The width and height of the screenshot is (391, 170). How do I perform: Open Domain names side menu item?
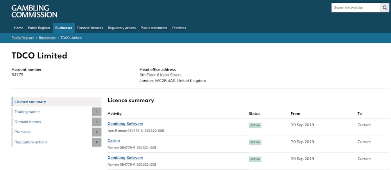(x=27, y=122)
